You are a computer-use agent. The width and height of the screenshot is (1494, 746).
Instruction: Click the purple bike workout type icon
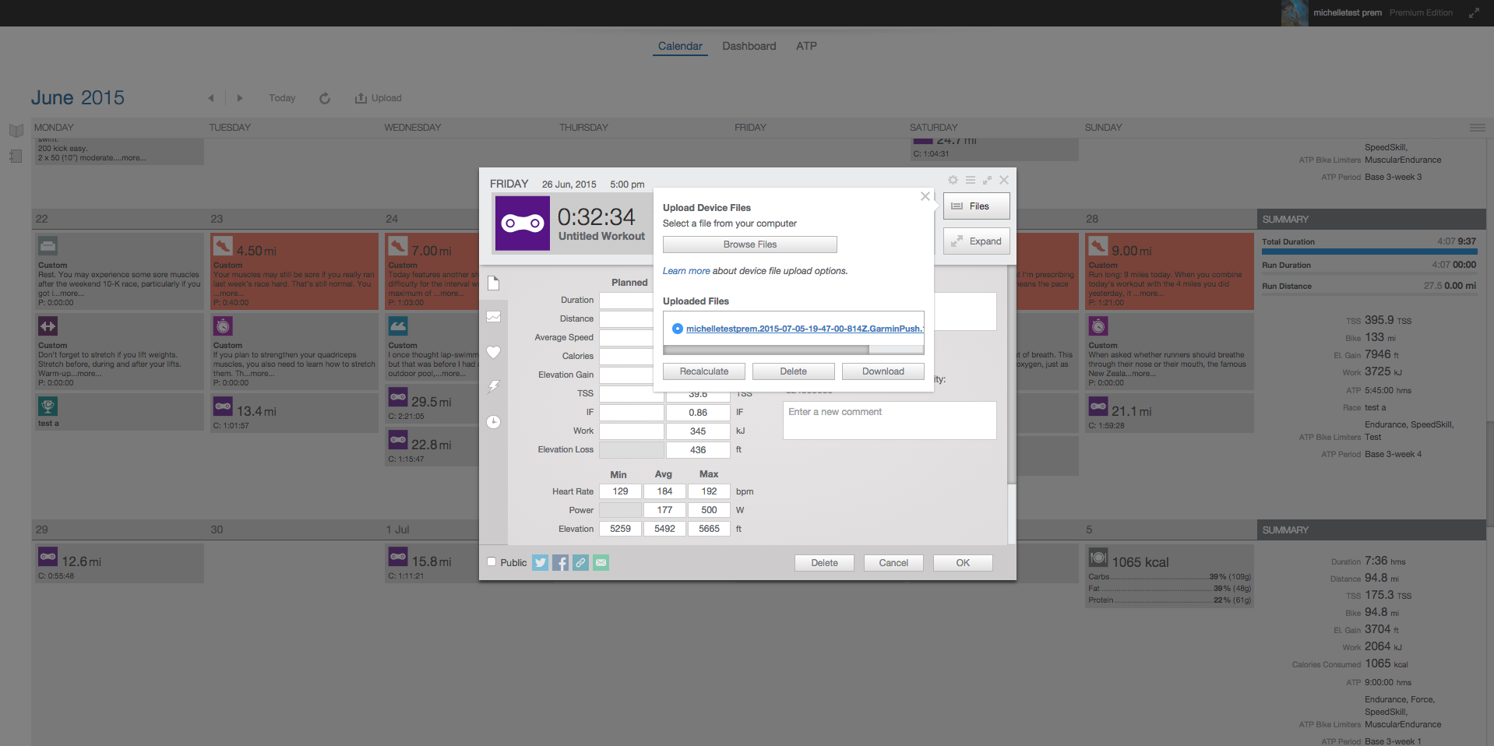[523, 223]
